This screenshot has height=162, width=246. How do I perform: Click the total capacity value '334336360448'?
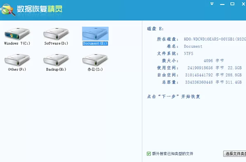[x=199, y=82]
